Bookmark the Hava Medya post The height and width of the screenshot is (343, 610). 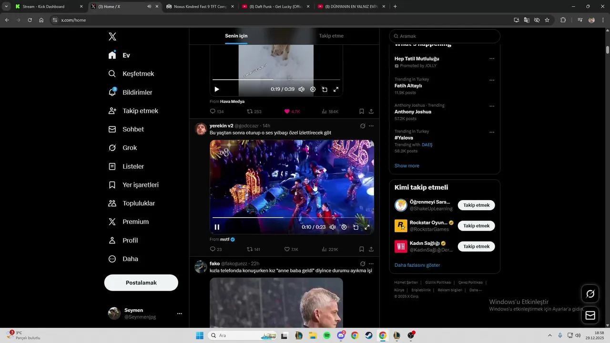(362, 111)
